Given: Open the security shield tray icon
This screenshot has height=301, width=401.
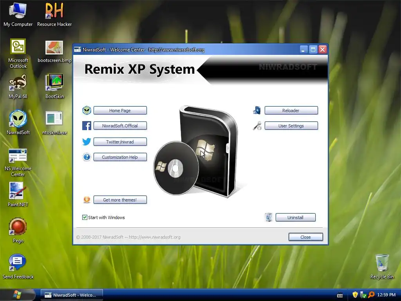Looking at the screenshot, I should (355, 295).
